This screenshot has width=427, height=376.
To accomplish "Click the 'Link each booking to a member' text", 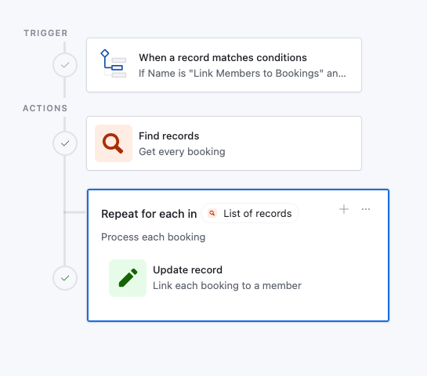I will [x=227, y=286].
